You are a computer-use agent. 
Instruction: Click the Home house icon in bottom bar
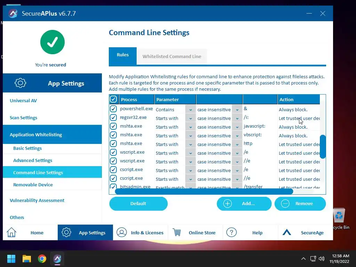tap(11, 233)
